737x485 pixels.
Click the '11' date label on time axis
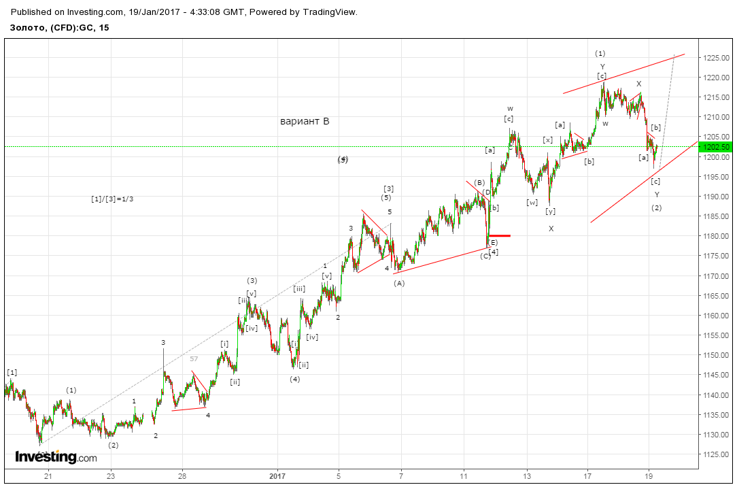(464, 476)
